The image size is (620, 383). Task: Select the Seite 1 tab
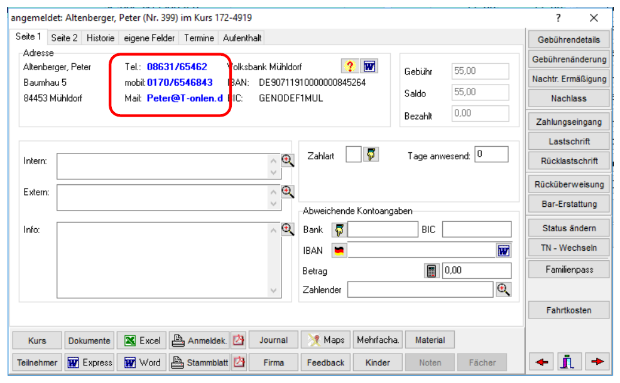point(28,37)
